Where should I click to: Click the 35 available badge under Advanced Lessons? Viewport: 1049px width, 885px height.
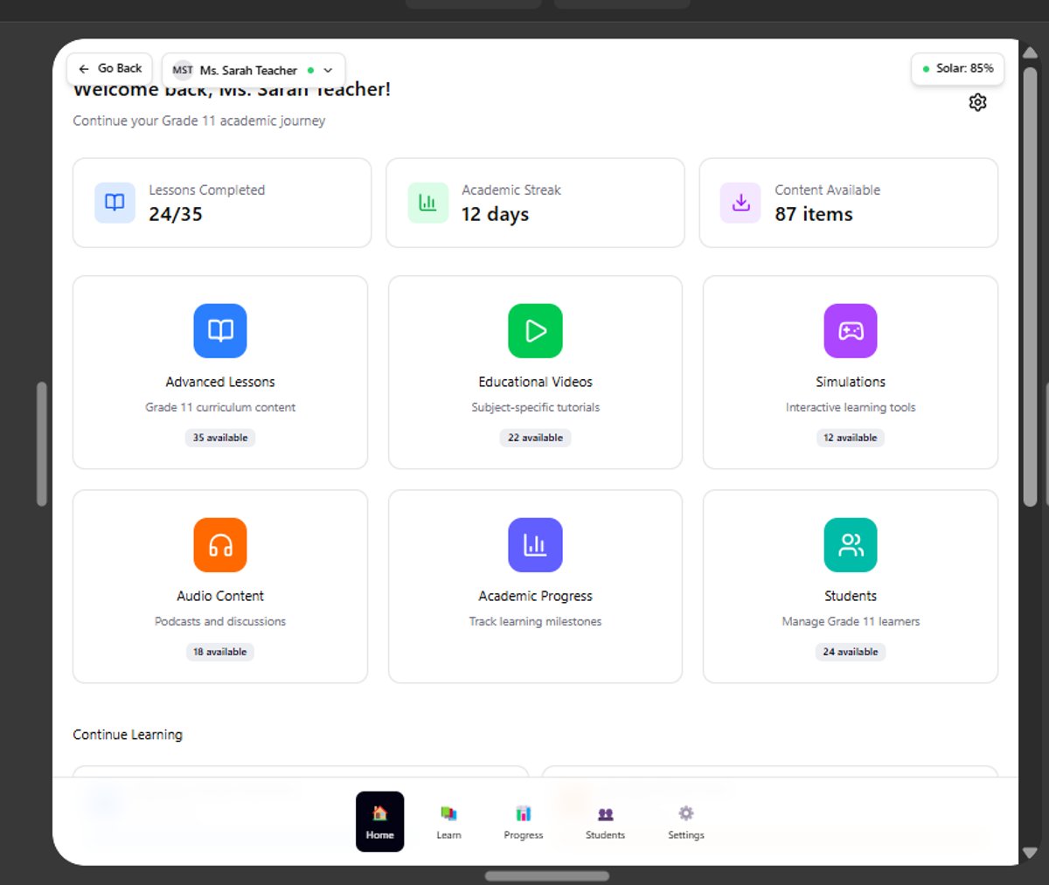point(220,438)
